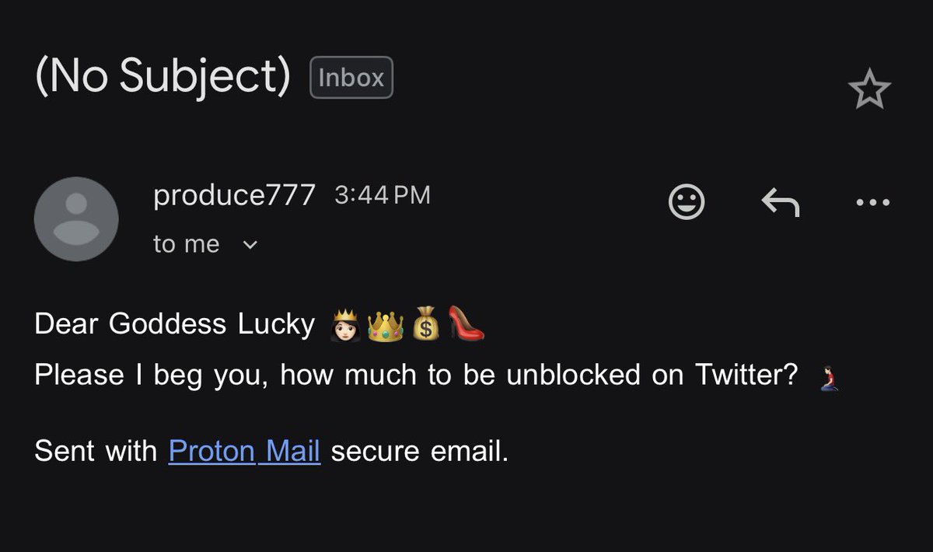
Task: Click the gold crown emoji
Action: (x=385, y=326)
